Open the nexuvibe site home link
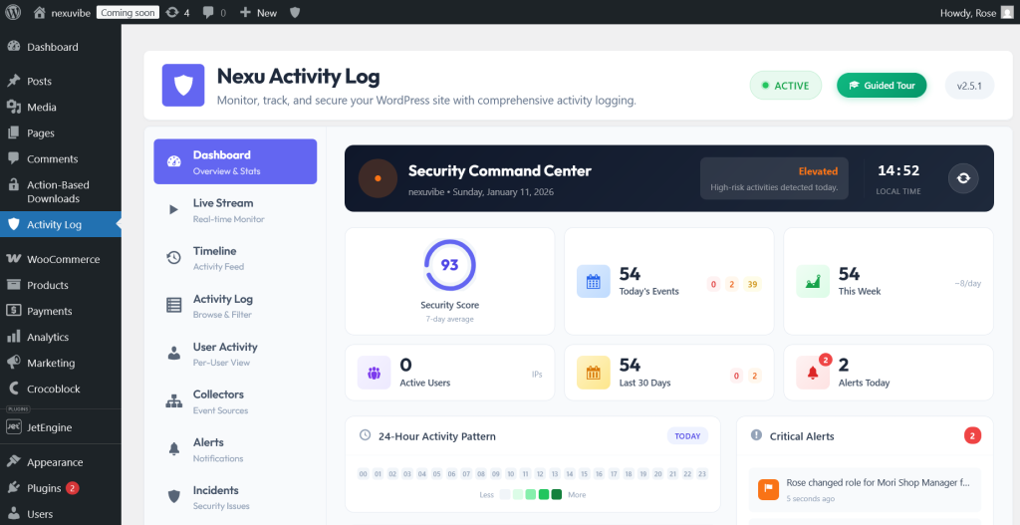This screenshot has width=1020, height=525. [62, 12]
